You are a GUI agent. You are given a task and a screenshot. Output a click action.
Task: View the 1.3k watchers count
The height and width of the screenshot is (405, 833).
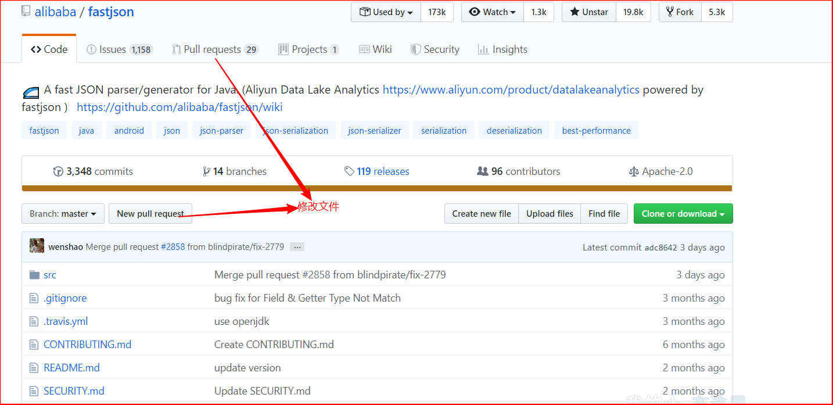(x=538, y=12)
